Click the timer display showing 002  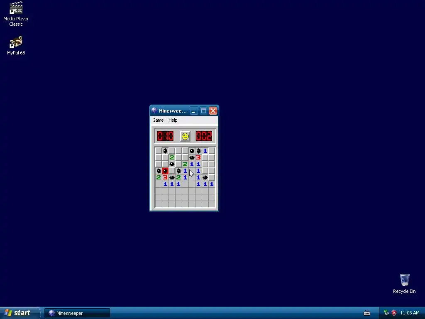pos(204,136)
